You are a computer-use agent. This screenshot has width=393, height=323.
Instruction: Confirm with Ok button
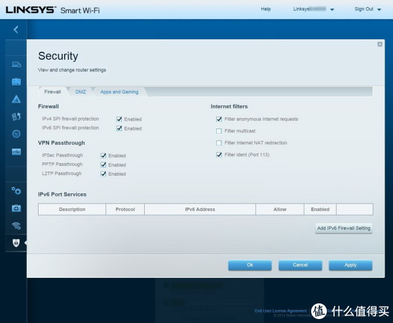click(250, 265)
